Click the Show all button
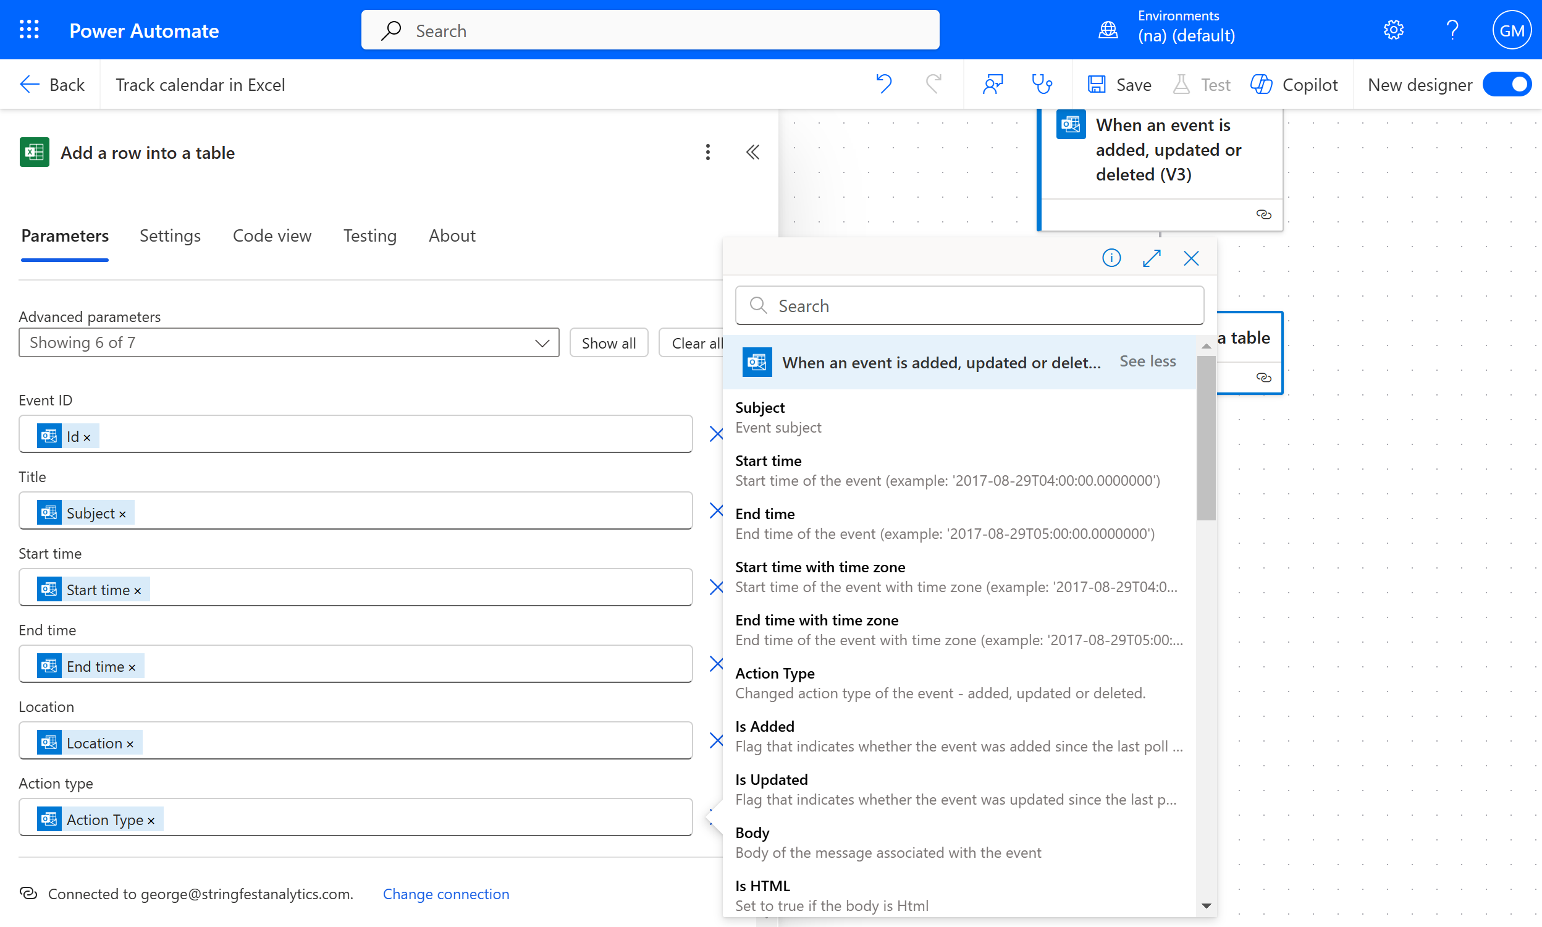This screenshot has height=927, width=1542. click(608, 342)
